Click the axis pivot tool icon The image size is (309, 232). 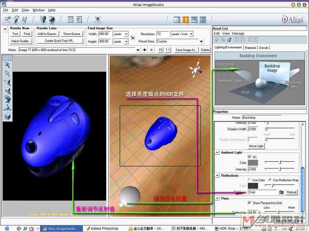coord(8,108)
